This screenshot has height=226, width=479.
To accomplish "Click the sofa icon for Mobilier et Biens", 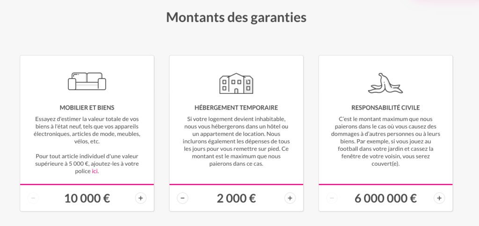I will (87, 82).
